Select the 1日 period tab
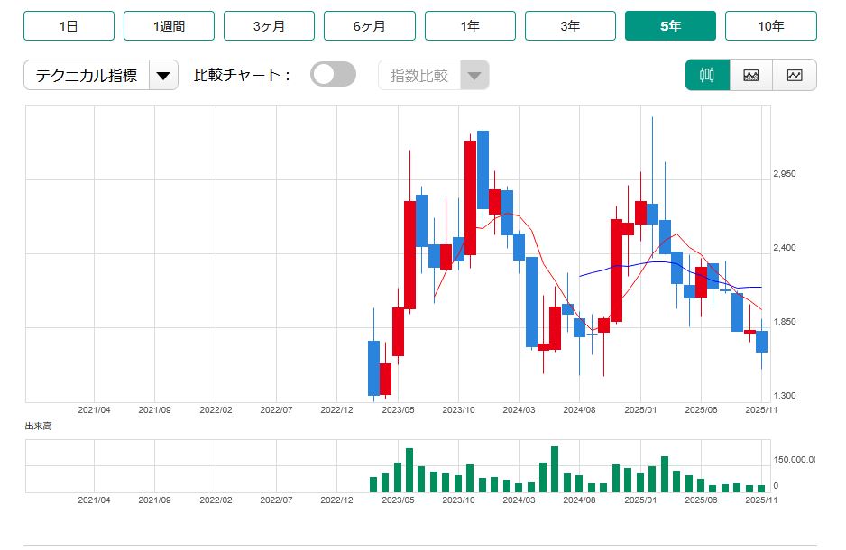 (x=69, y=26)
